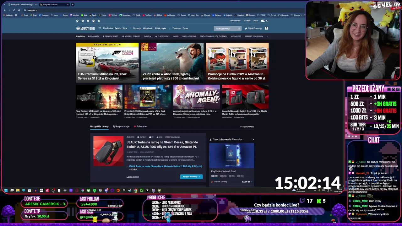Open Facebook bookmark in bookmarks bar

(44, 15)
